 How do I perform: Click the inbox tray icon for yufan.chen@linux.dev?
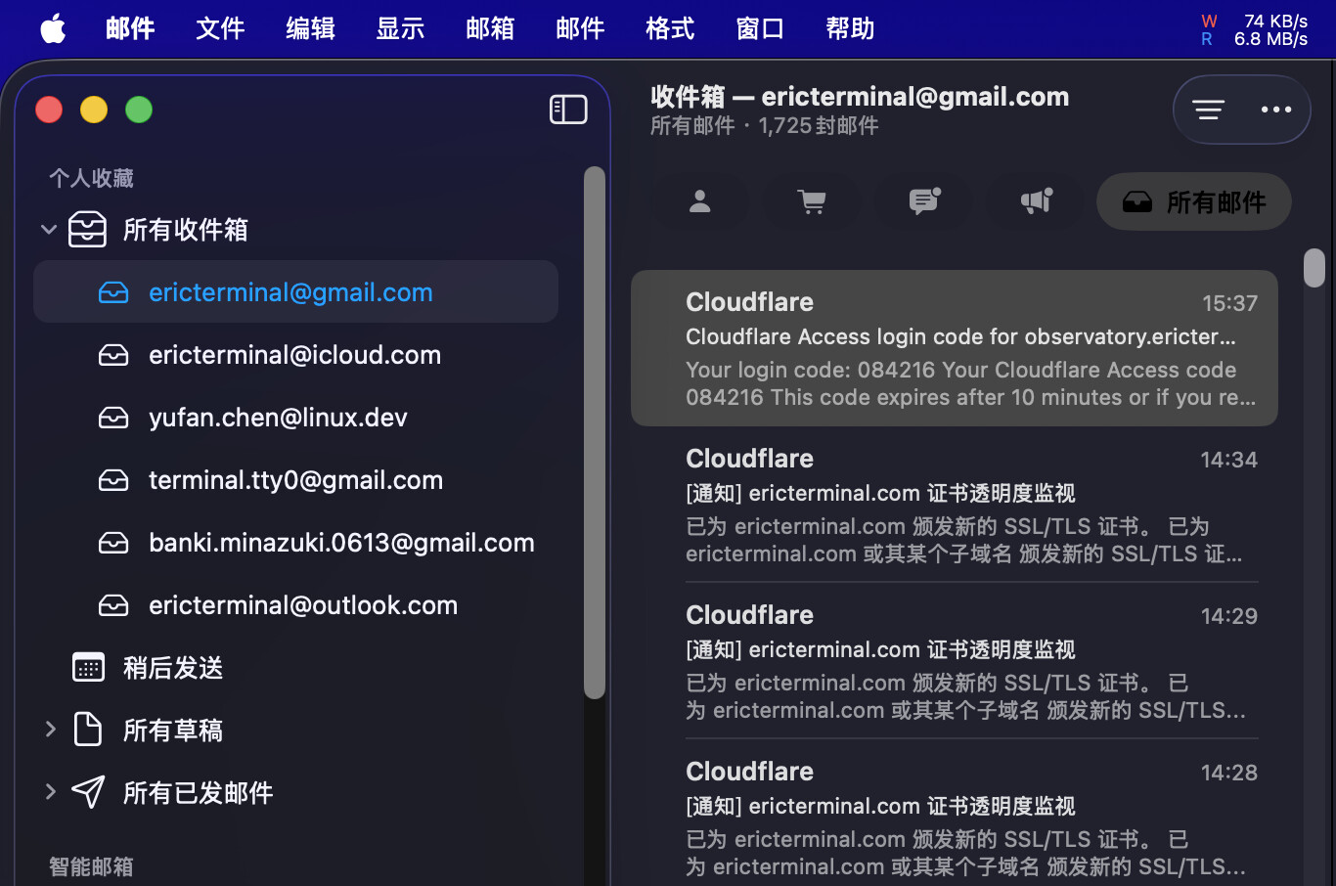pyautogui.click(x=113, y=418)
